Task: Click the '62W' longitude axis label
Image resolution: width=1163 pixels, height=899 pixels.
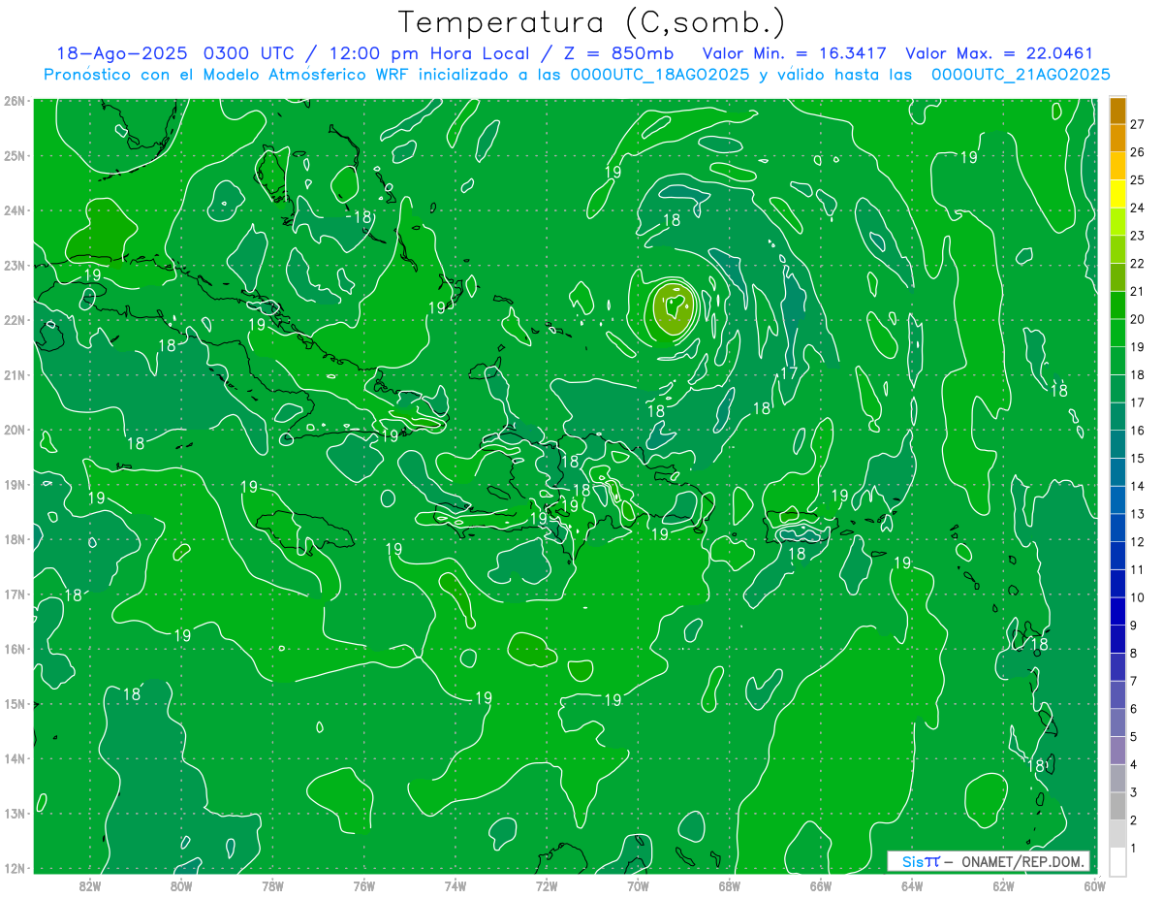Action: (x=1003, y=885)
